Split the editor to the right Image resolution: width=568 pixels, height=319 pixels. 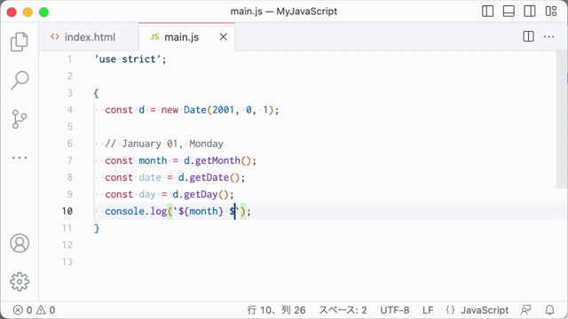coord(528,36)
